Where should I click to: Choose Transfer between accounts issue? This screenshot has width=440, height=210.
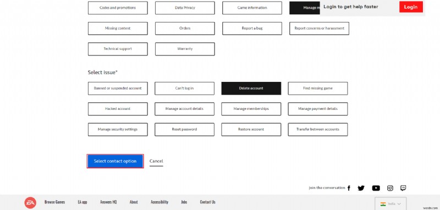(318, 130)
